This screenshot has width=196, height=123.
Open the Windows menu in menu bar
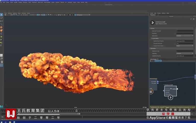point(25,2)
